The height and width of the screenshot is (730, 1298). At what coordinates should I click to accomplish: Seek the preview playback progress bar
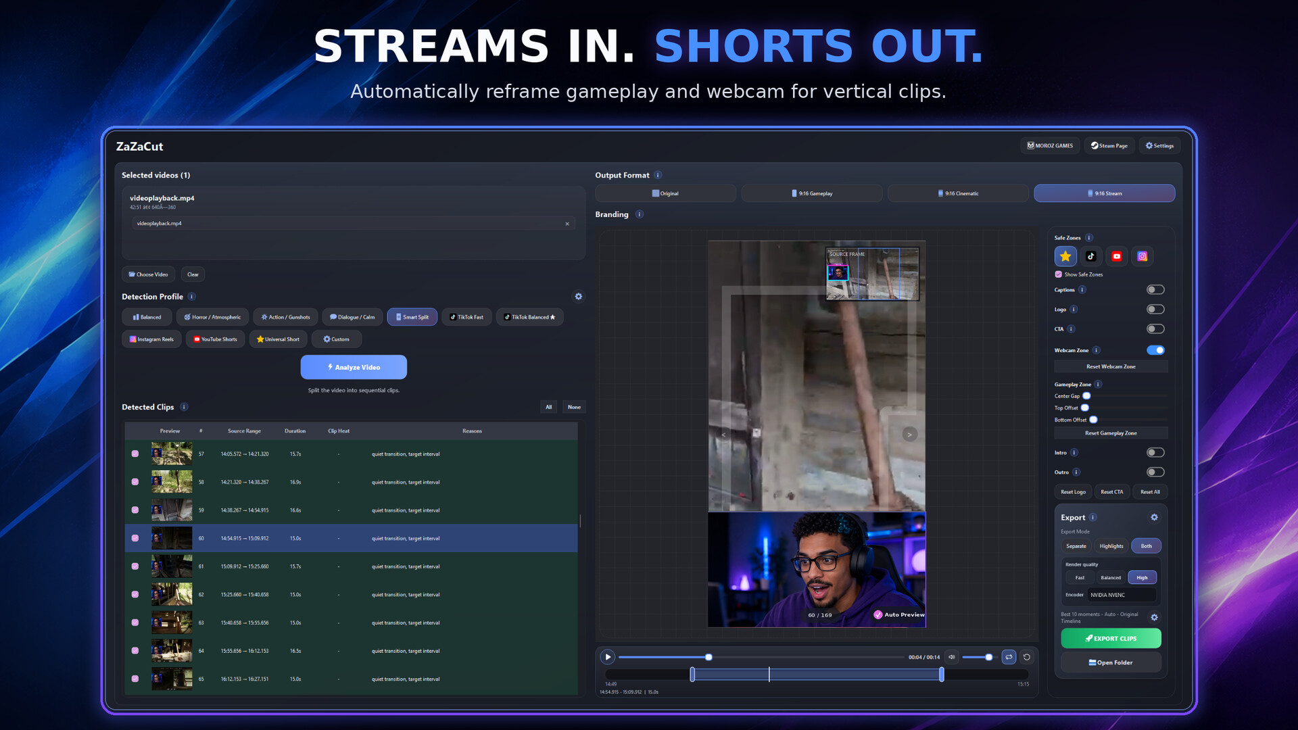pyautogui.click(x=761, y=657)
